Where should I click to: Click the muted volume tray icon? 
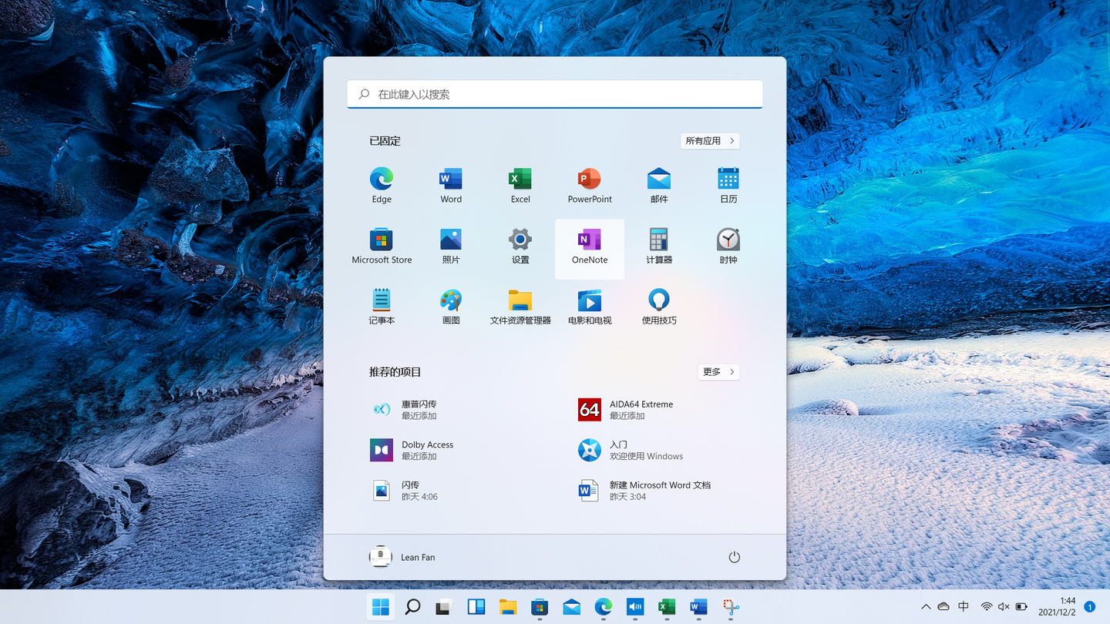(1004, 607)
